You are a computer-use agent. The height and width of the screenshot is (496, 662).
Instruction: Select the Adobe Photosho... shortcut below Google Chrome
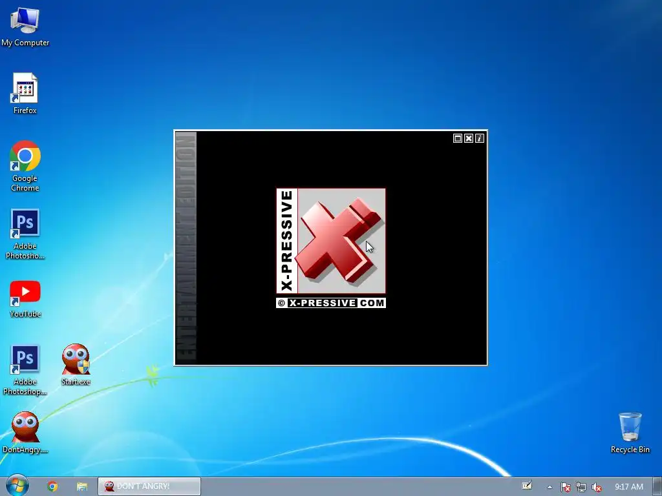(25, 234)
